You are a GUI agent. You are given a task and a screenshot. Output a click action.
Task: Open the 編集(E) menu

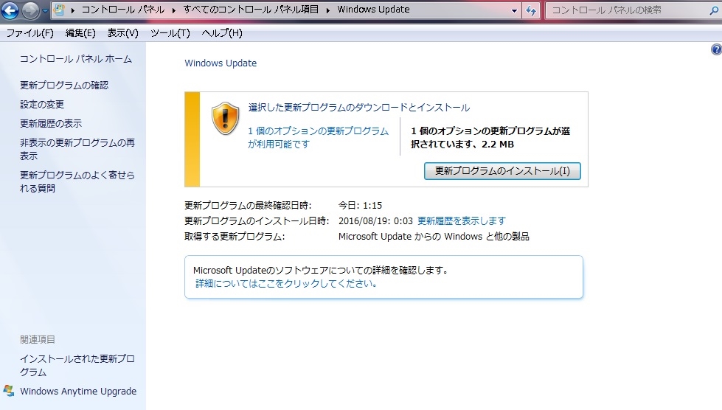80,33
